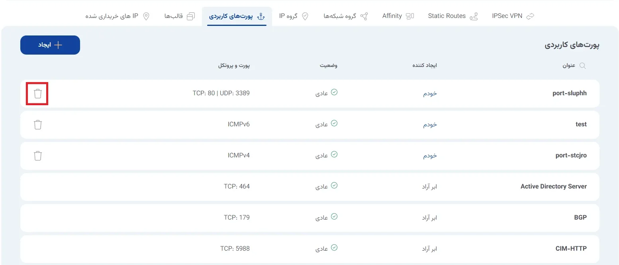
Task: Select the BGP row title
Action: coord(580,218)
